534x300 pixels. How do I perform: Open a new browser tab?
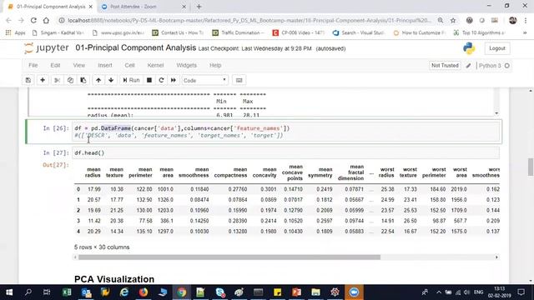(199, 7)
